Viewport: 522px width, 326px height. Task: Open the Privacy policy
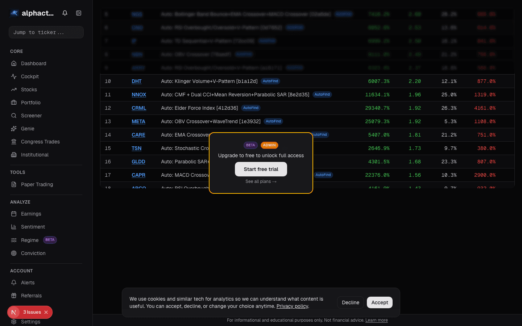click(292, 306)
